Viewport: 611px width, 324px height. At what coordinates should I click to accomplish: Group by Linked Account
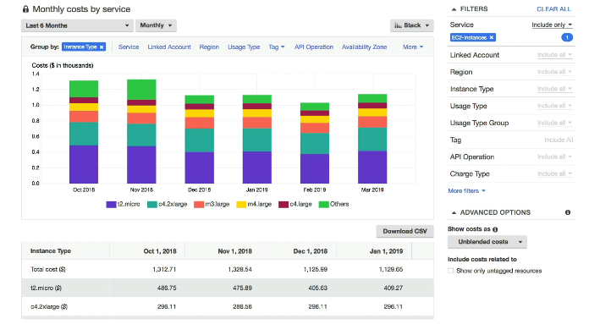pos(169,47)
